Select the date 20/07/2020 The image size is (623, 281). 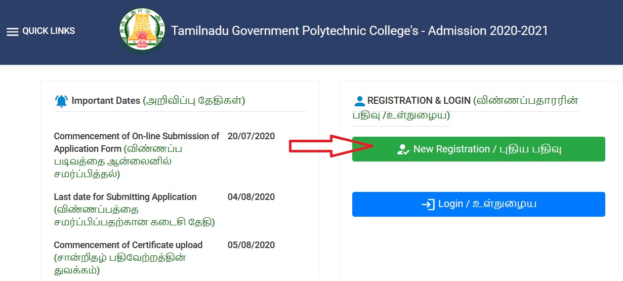tap(251, 136)
